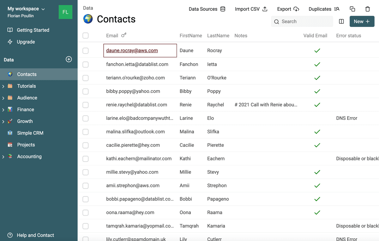The width and height of the screenshot is (379, 241).
Task: Check the Daune Rocray row checkbox
Action: pyautogui.click(x=86, y=51)
